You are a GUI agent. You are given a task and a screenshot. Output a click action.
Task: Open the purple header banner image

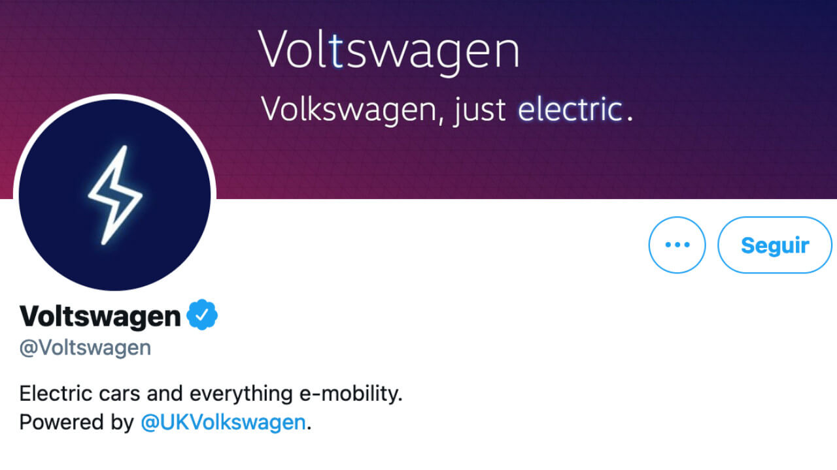[523, 98]
